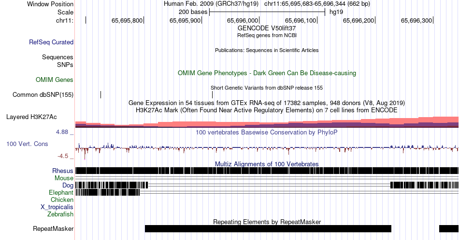Click the Dog alignment row label
This screenshot has height=240, width=459.
[68, 186]
